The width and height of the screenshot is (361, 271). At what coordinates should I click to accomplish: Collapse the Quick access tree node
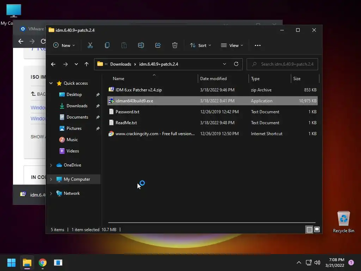(51, 83)
